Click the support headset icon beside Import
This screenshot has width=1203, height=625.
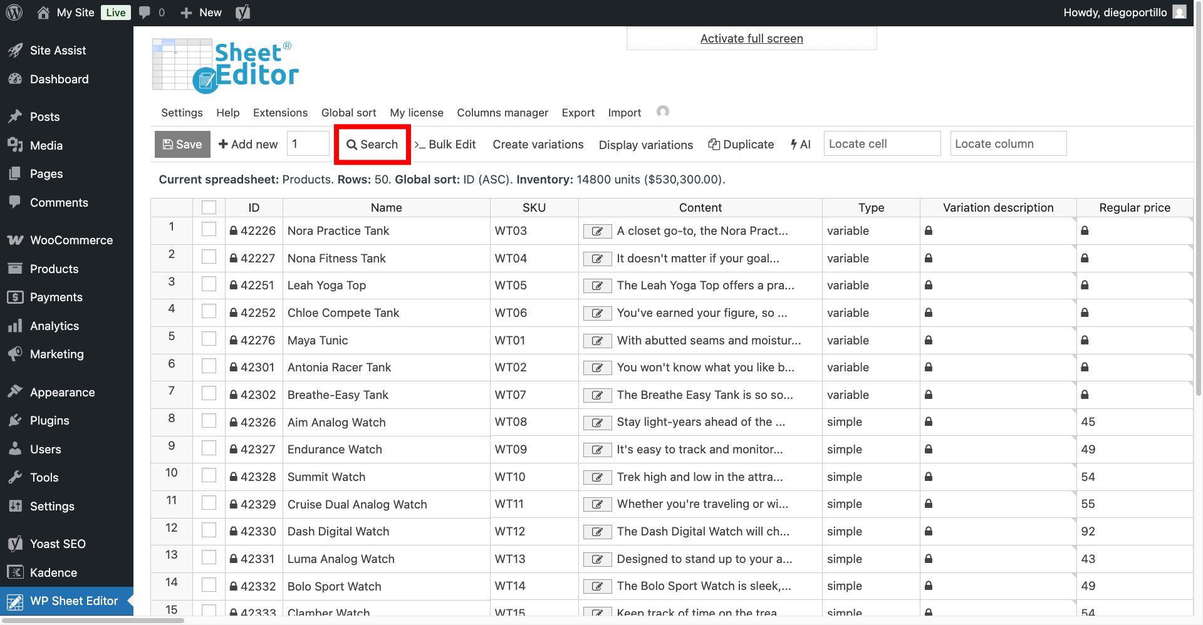[x=662, y=111]
